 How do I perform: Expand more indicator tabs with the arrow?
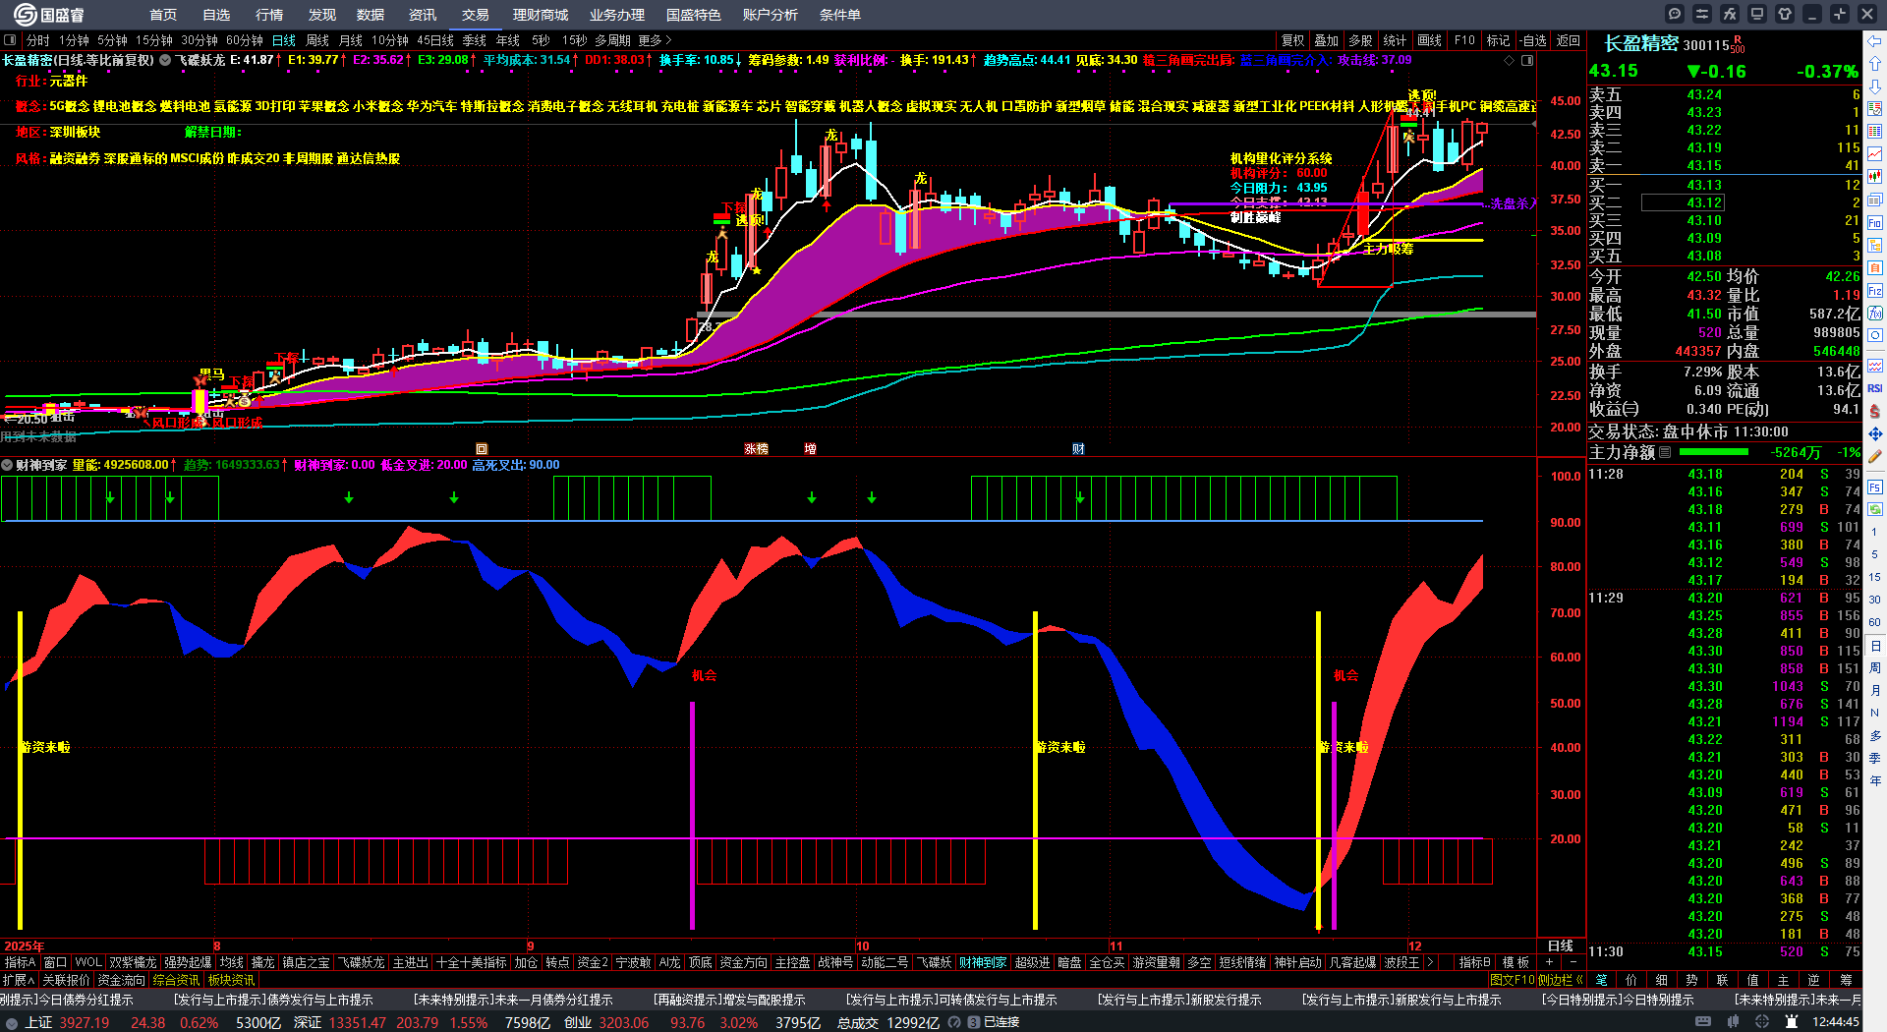click(1430, 962)
